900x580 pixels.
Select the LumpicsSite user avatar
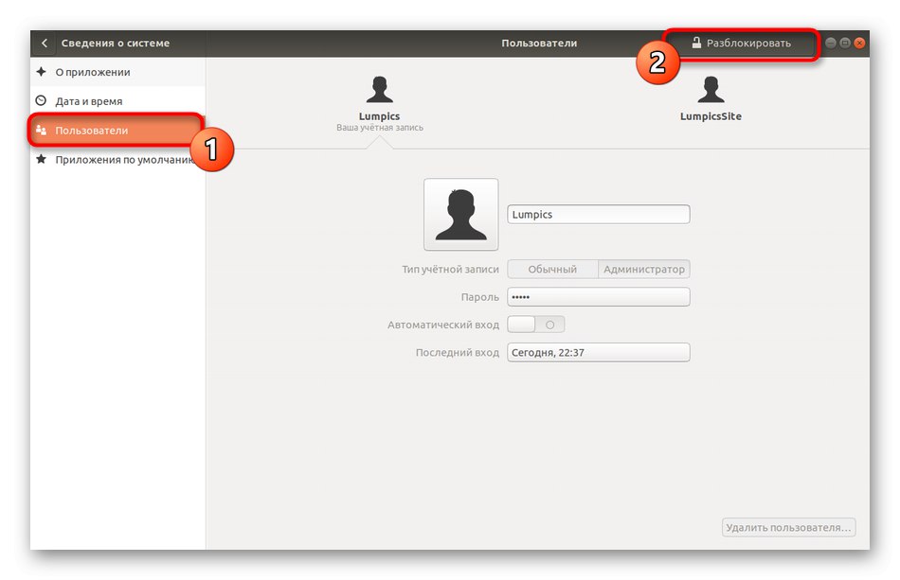[x=711, y=89]
